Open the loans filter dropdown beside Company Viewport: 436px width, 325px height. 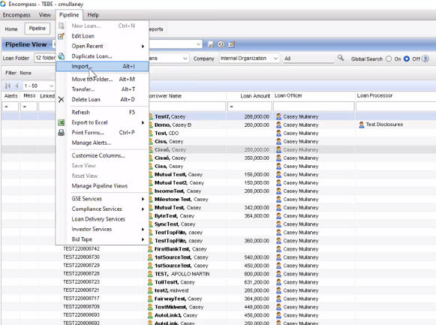(x=185, y=59)
